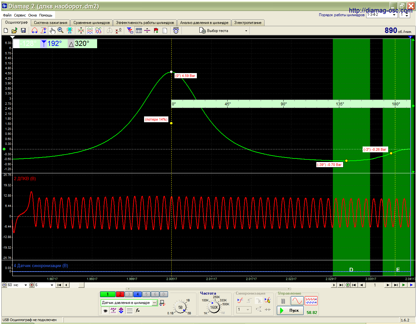Open cylinder firing order 1-3-4-2 dropdown
Viewport: 417px width, 324px height.
[x=382, y=15]
